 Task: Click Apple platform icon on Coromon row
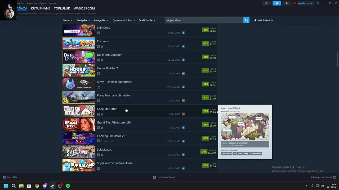[x=102, y=46]
